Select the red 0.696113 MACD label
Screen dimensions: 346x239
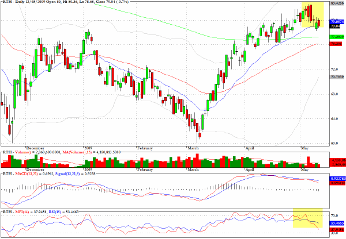tap(337, 183)
